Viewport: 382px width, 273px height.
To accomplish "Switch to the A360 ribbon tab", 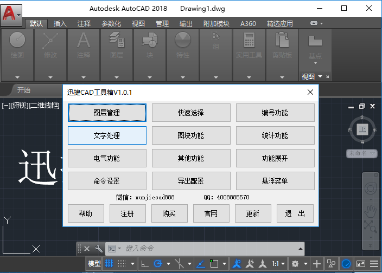I will (248, 24).
